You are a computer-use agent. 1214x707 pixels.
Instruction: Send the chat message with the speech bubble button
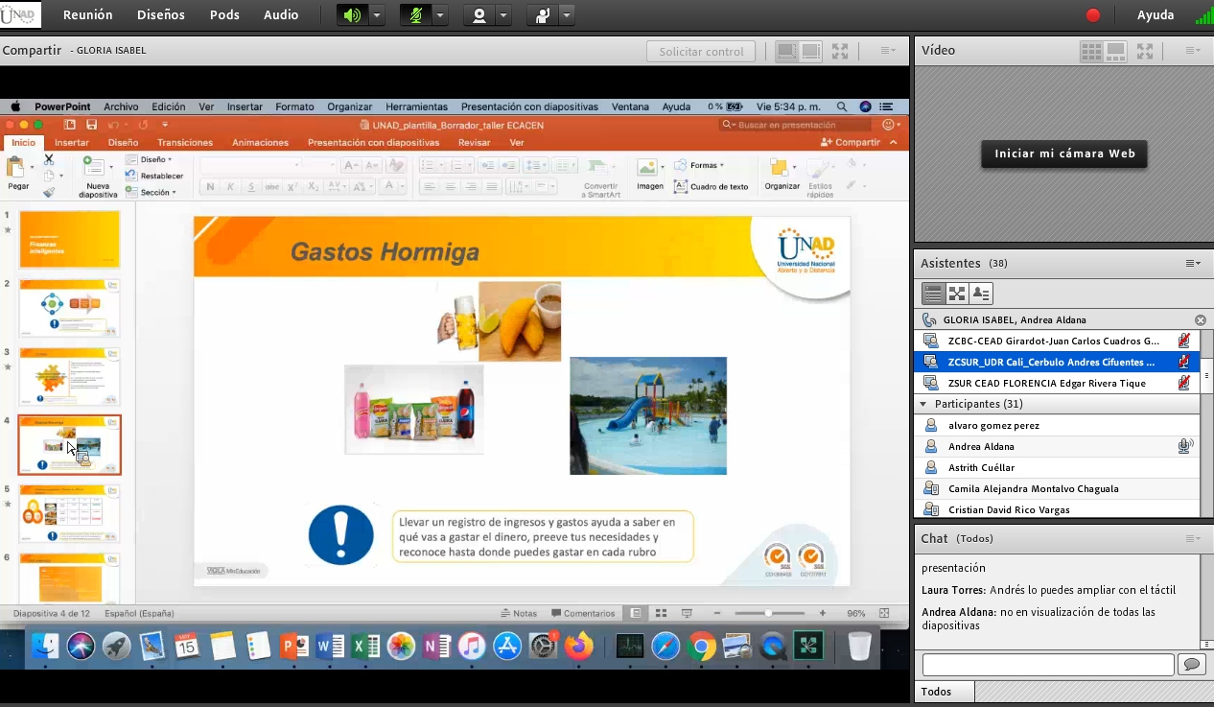pos(1192,665)
